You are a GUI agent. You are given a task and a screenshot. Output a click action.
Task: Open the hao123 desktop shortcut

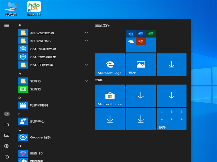coord(34,9)
